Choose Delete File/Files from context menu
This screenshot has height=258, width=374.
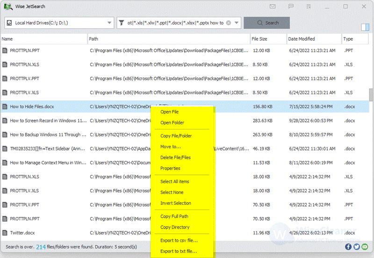click(x=176, y=158)
